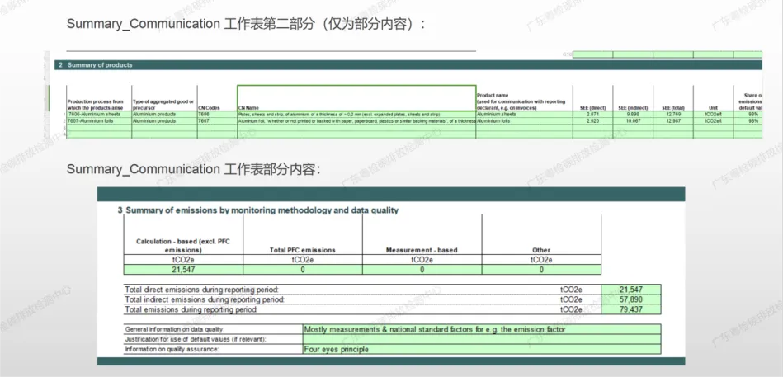Image resolution: width=783 pixels, height=377 pixels.
Task: Click the Calculation-based emissions value cell
Action: [x=182, y=269]
